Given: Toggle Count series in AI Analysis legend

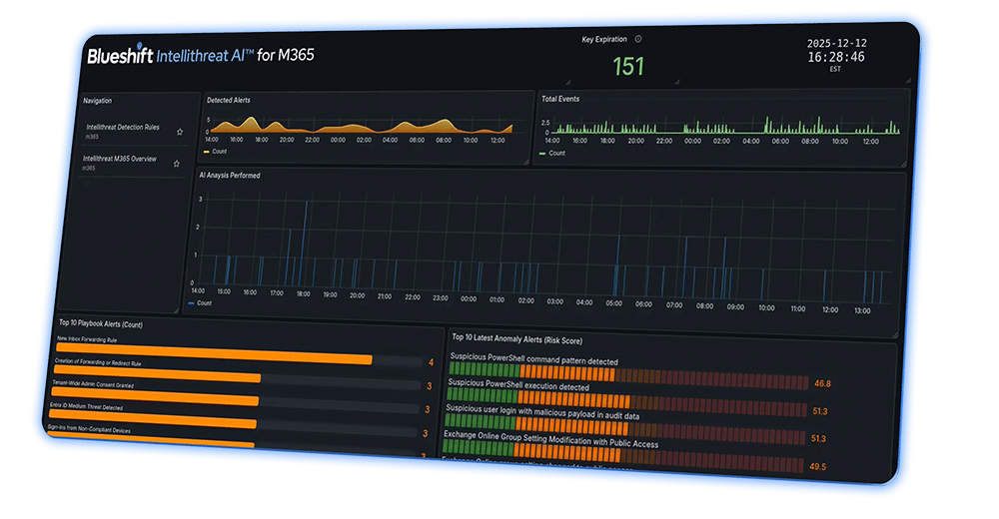Looking at the screenshot, I should pos(201,302).
